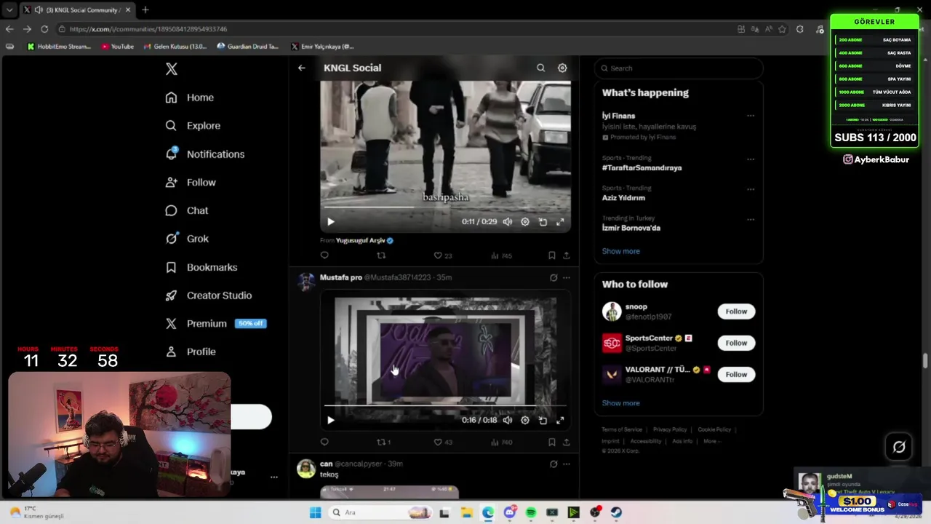This screenshot has height=524, width=931.
Task: Open picture-in-picture on the 0:29 video
Action: point(543,222)
